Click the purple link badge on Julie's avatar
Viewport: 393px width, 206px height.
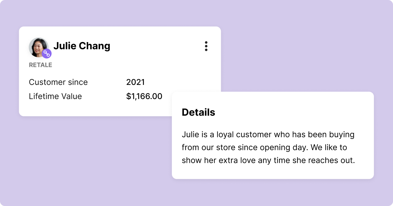(x=47, y=53)
